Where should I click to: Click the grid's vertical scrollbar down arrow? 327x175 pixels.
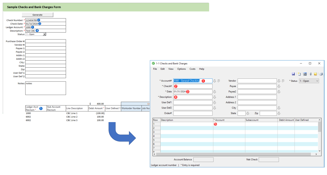(320, 151)
